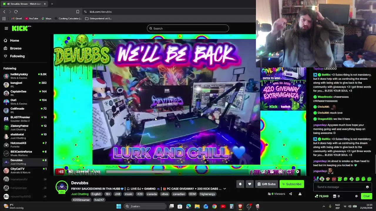
Task: Open the Cooking Calculator bookmark
Action: pos(68,18)
